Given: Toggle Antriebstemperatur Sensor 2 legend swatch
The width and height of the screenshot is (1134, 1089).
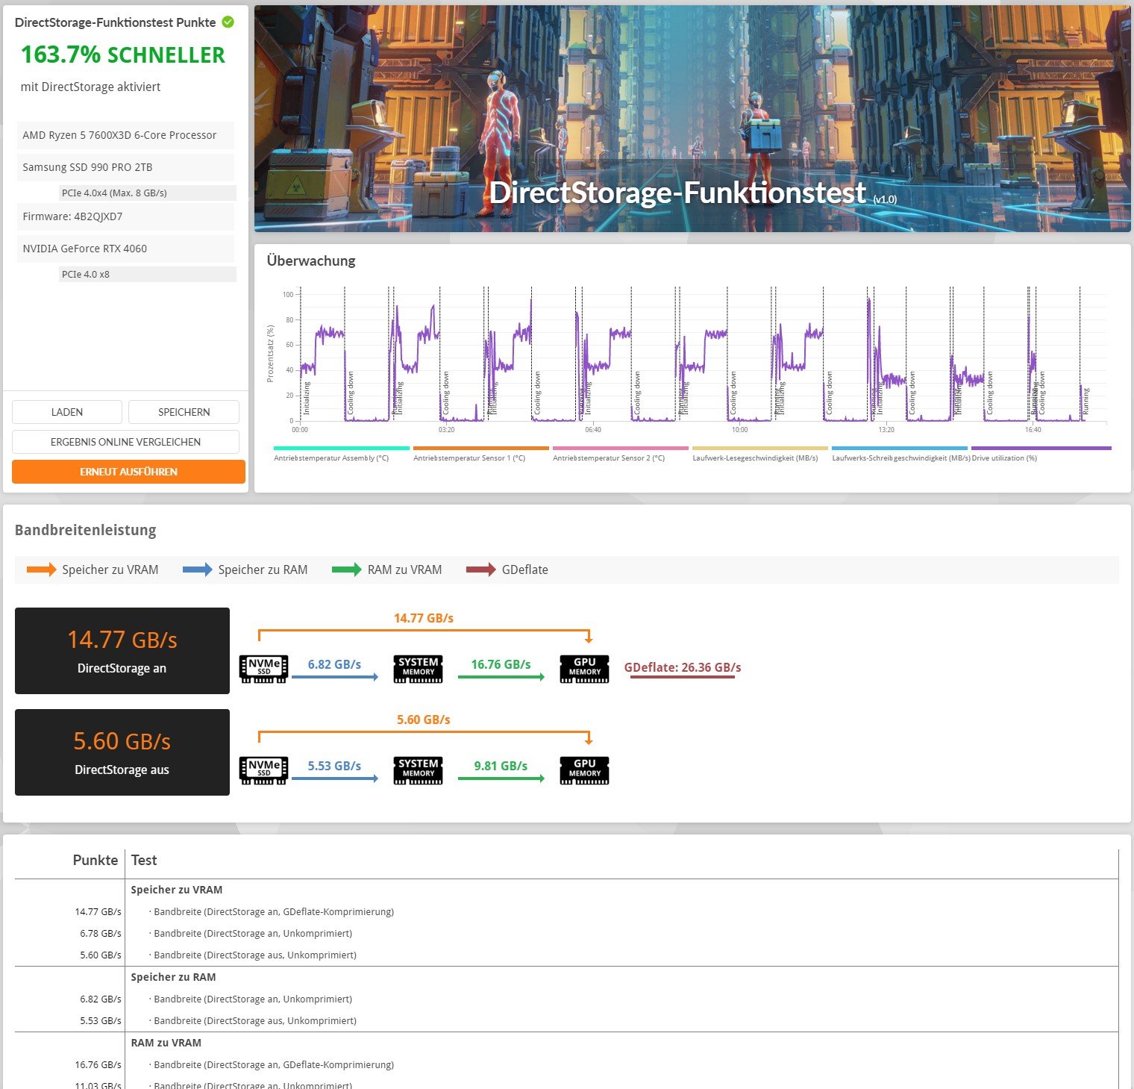Looking at the screenshot, I should click(x=621, y=449).
